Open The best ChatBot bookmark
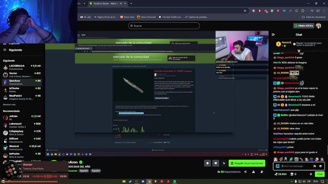Image resolution: width=328 pixels, height=184 pixels. [x=170, y=17]
